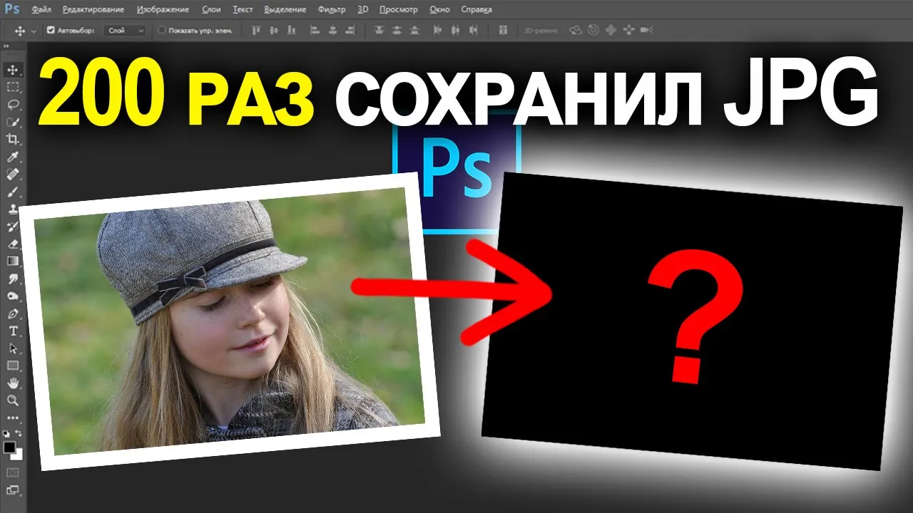Change the screen mode

point(13,490)
